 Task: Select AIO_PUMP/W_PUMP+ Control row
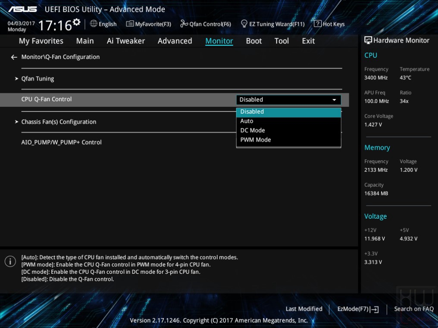point(62,142)
